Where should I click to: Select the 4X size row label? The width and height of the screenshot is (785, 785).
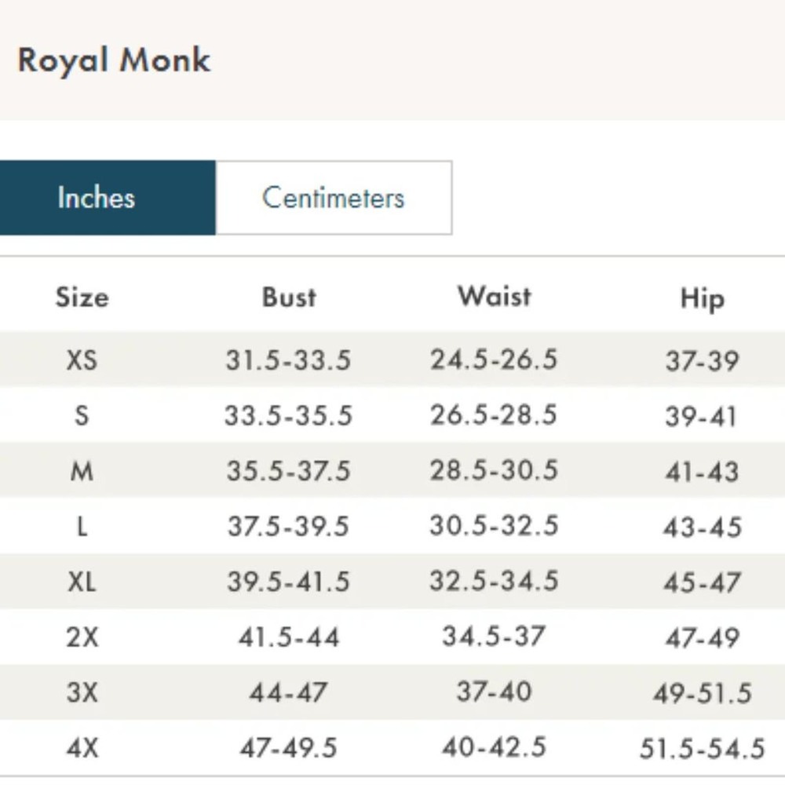point(82,747)
